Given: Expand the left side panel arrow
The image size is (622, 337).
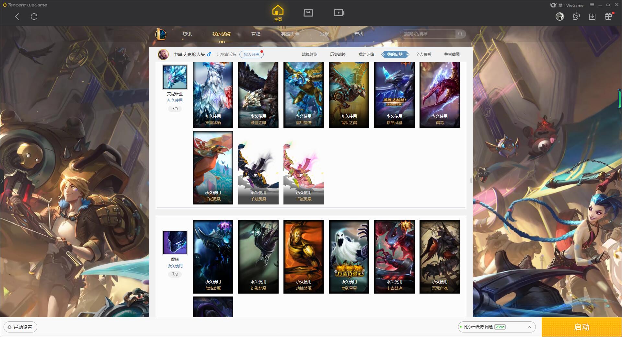Looking at the screenshot, I should [2, 181].
